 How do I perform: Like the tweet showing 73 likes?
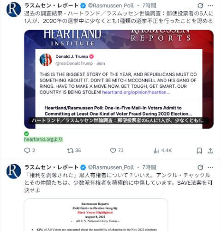(x=117, y=151)
